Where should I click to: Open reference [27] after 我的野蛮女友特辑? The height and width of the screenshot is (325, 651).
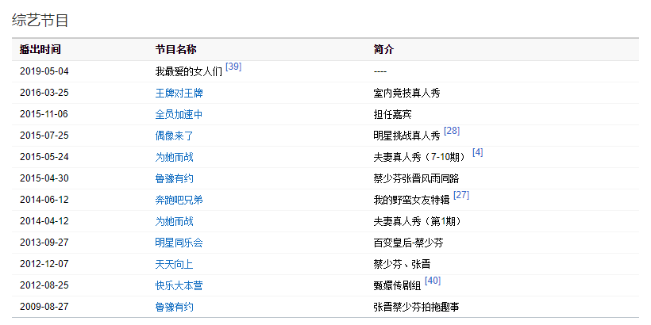(461, 195)
